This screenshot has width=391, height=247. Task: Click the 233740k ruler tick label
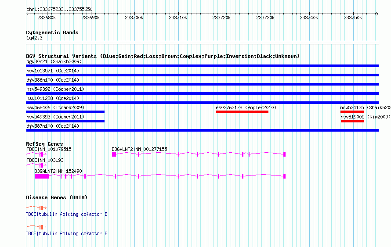click(309, 18)
